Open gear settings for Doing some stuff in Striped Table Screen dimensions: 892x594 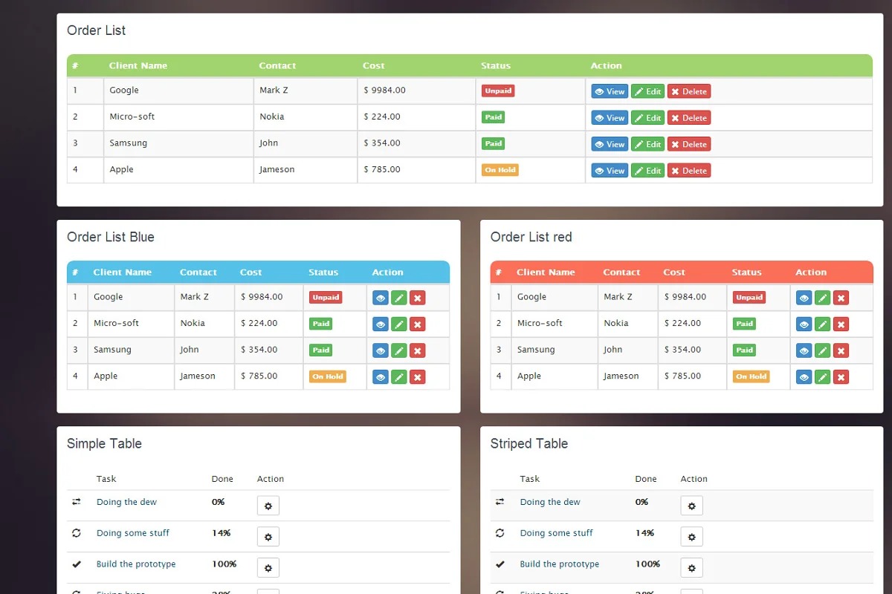[691, 537]
